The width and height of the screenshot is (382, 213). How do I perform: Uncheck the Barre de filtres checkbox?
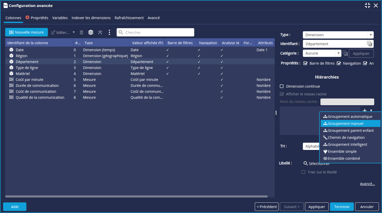pos(305,63)
